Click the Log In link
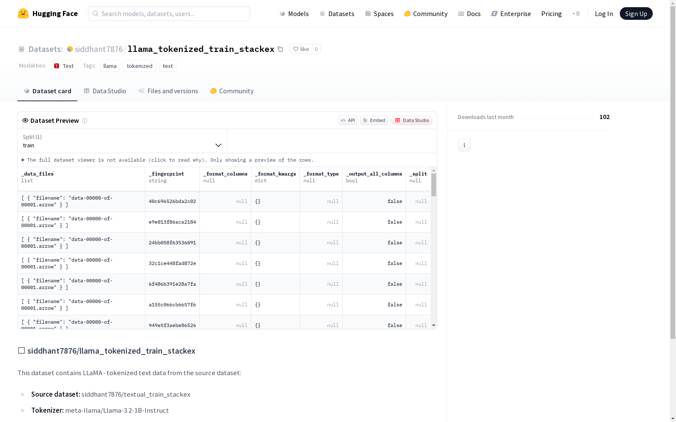The image size is (676, 422). 604,14
